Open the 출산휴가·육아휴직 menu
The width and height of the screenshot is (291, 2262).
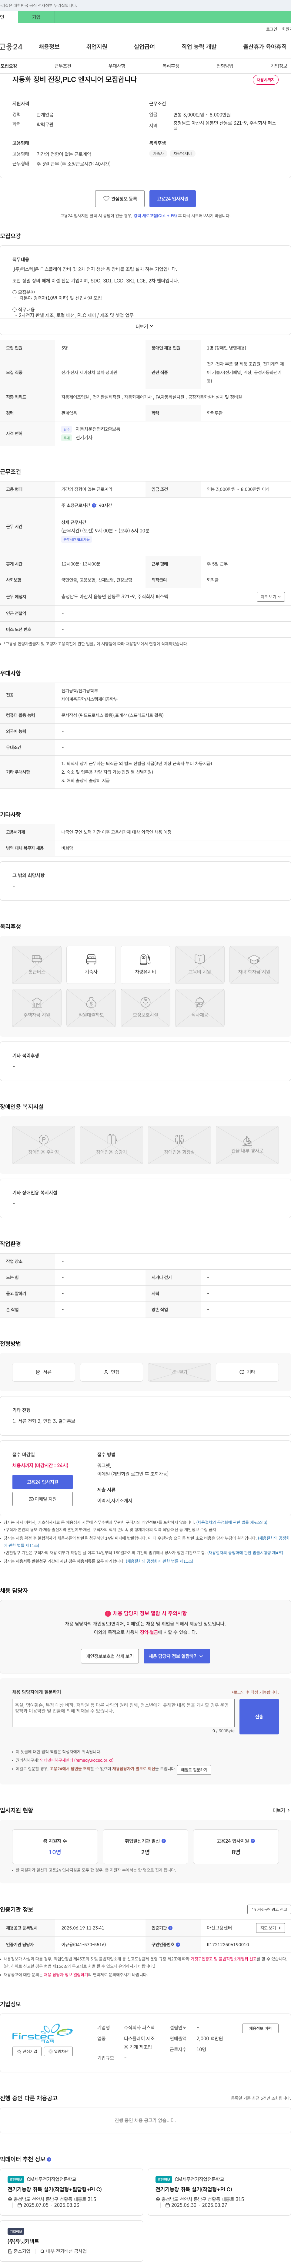coord(265,46)
